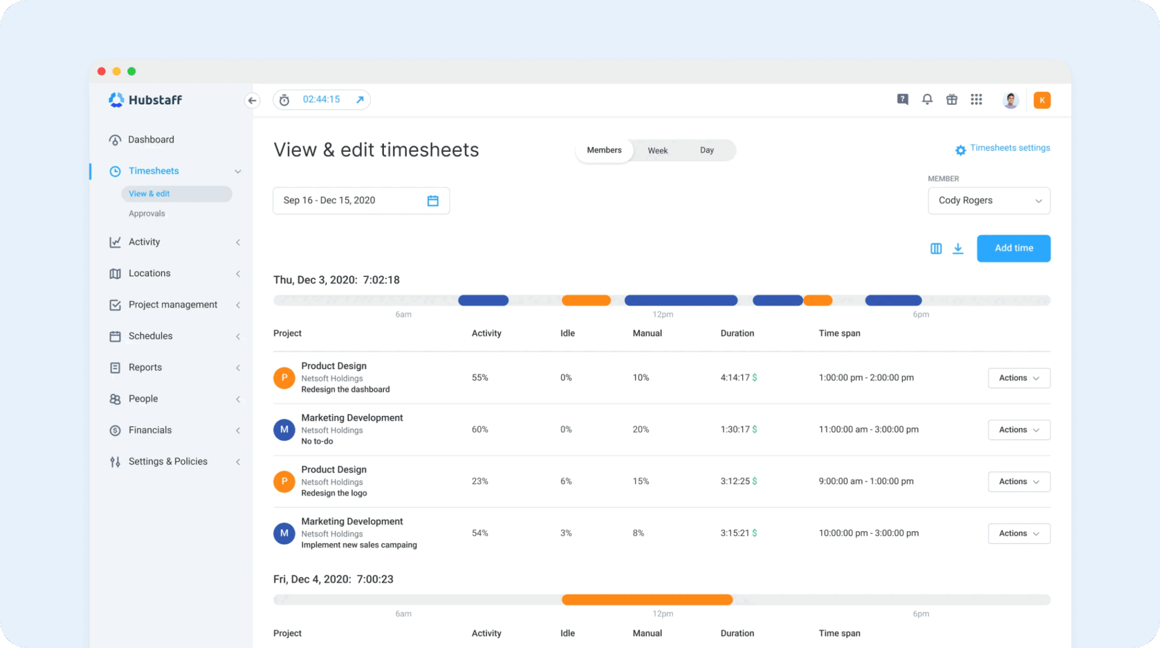
Task: Click the Timesheets settings gear icon
Action: tap(961, 150)
